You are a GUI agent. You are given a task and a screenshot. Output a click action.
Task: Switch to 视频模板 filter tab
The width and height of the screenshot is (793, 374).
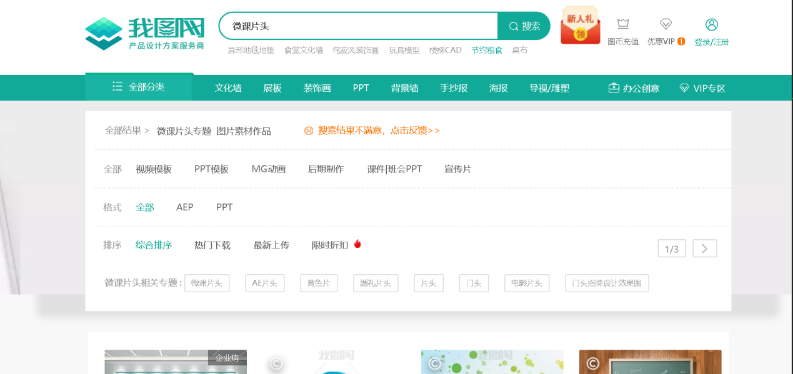click(x=153, y=169)
